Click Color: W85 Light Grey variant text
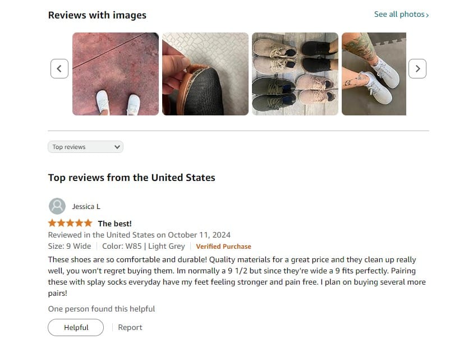The width and height of the screenshot is (459, 344). pyautogui.click(x=144, y=246)
